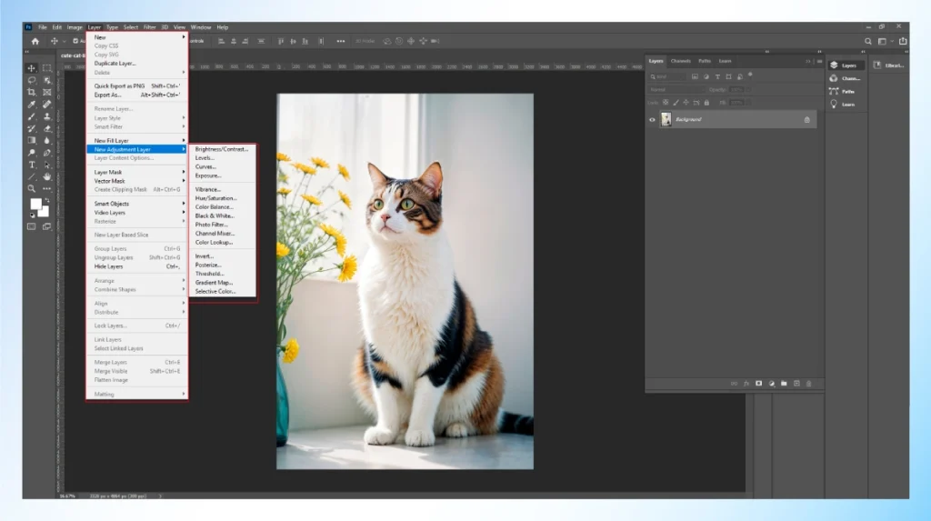This screenshot has width=931, height=521.
Task: Select the Frame tool
Action: pyautogui.click(x=47, y=92)
